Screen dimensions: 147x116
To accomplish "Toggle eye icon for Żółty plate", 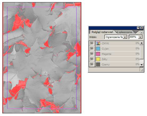I will (x=92, y=59).
